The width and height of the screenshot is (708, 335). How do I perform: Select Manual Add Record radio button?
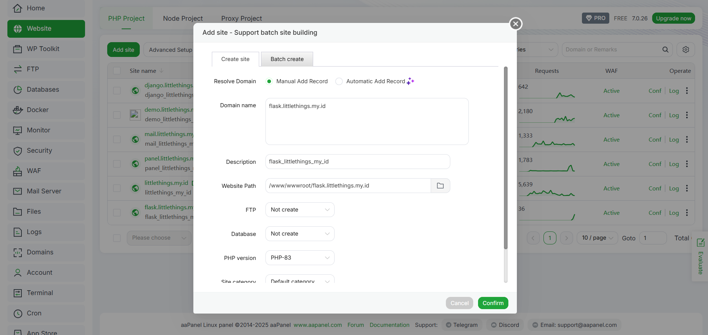tap(269, 81)
